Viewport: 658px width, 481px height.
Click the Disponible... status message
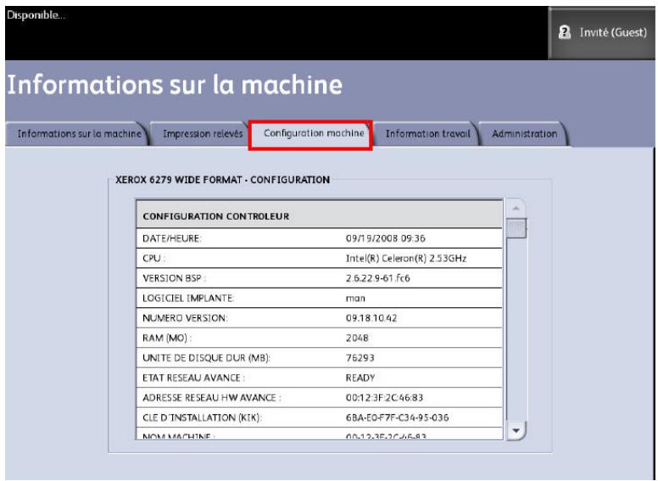tap(36, 15)
